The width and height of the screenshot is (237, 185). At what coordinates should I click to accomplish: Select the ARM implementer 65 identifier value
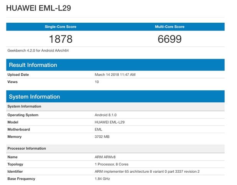pyautogui.click(x=147, y=172)
